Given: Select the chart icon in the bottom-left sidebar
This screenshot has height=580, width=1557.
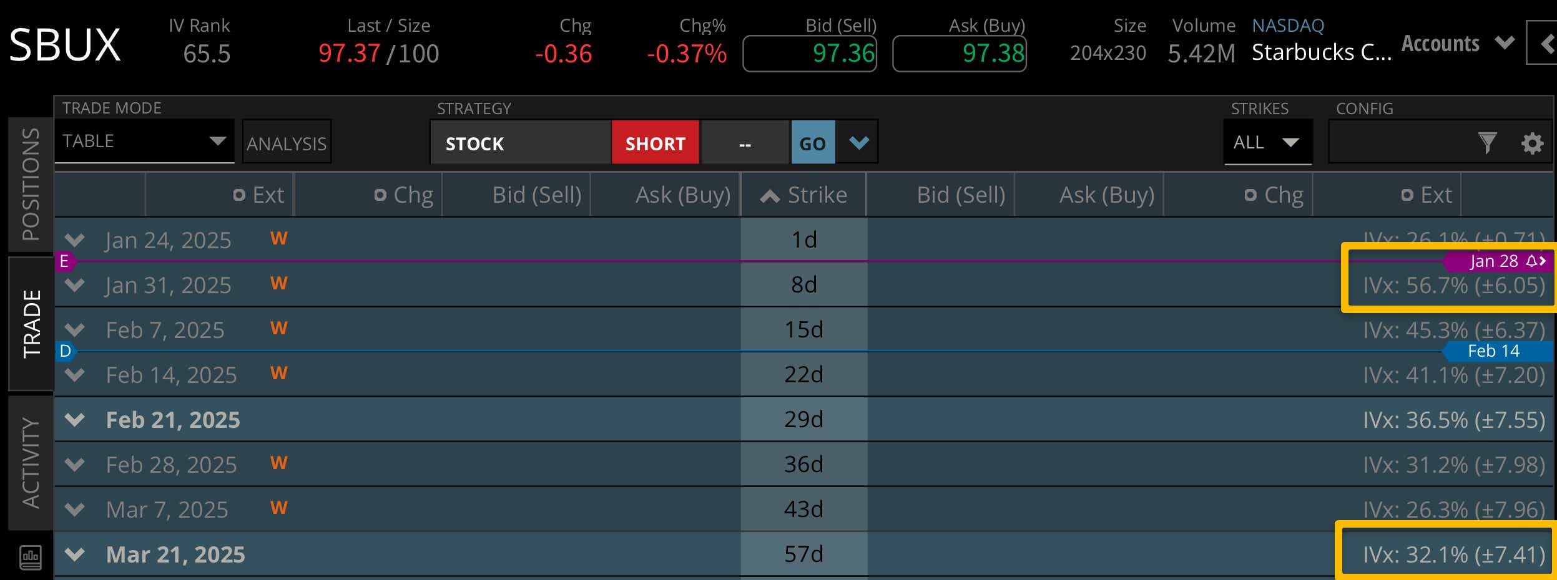Looking at the screenshot, I should pyautogui.click(x=29, y=558).
